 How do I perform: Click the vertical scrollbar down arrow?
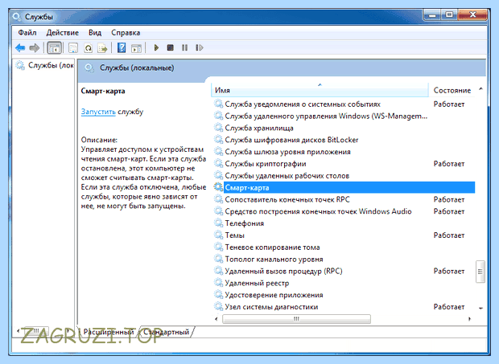click(x=480, y=308)
